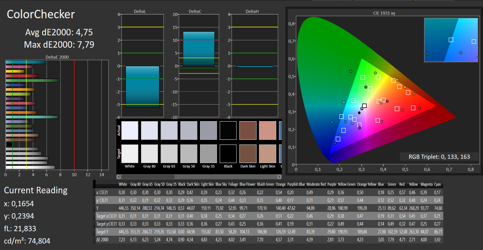
Task: Click the Dark Skin actual swatch
Action: 248,130
